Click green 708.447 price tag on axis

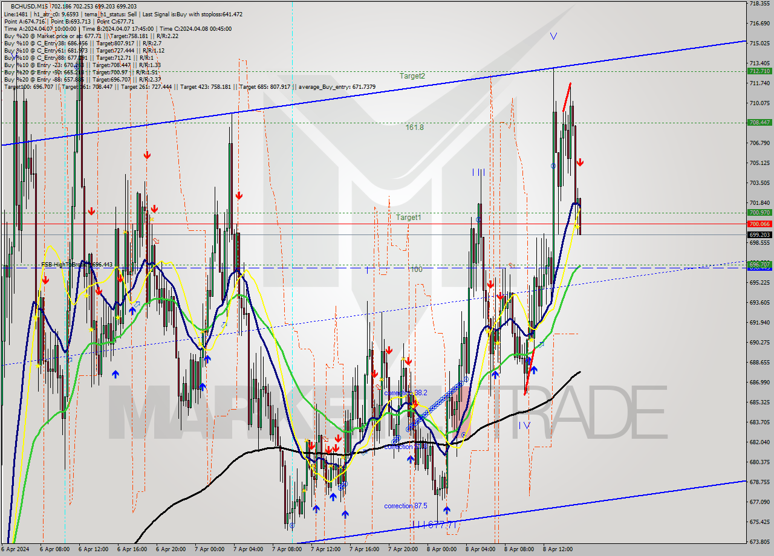pos(759,122)
